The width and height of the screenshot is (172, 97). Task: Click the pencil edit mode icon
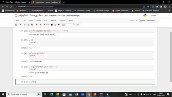137,20
